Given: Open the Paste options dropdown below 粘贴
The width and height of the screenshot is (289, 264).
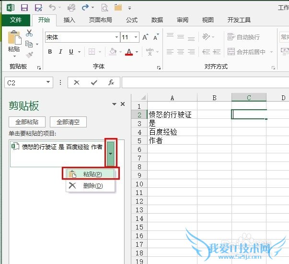Looking at the screenshot, I should 14,56.
